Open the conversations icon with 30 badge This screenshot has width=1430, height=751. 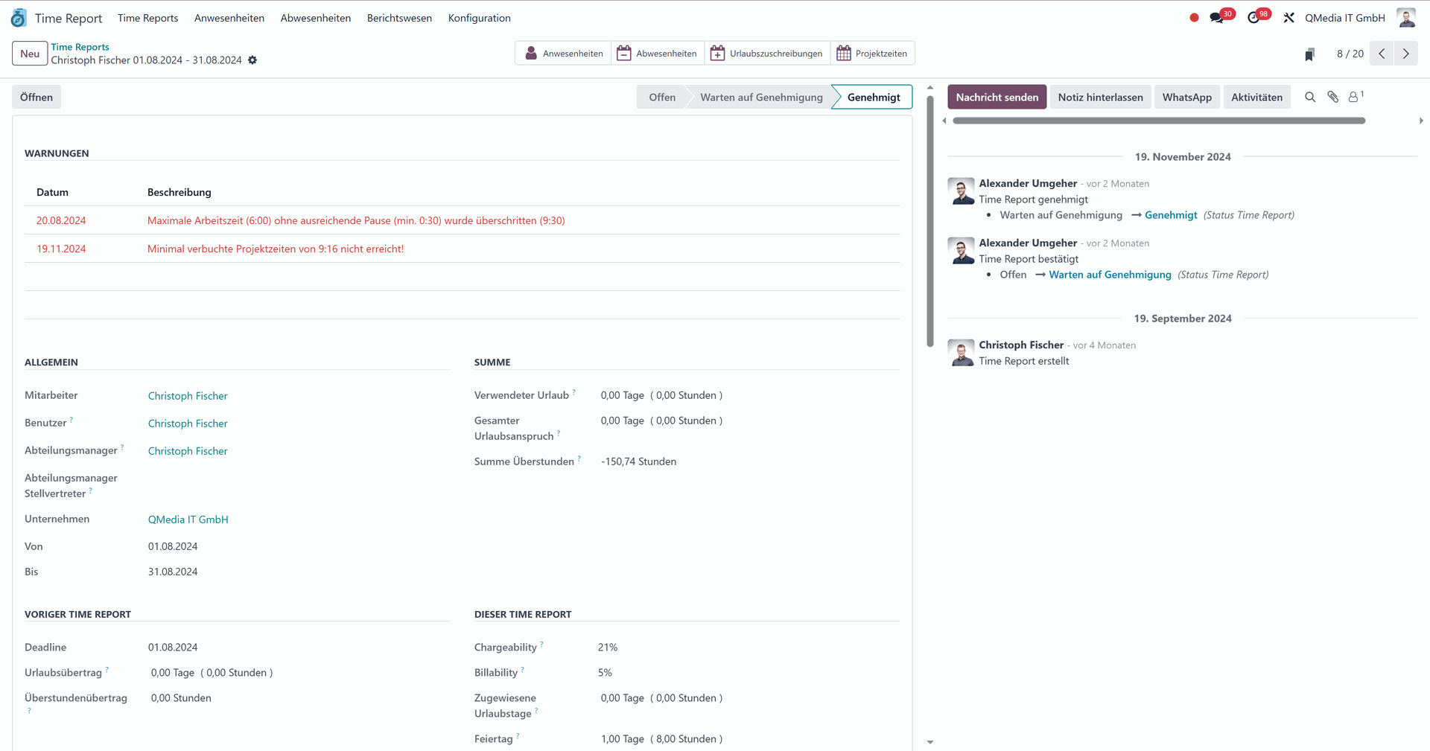[1217, 18]
